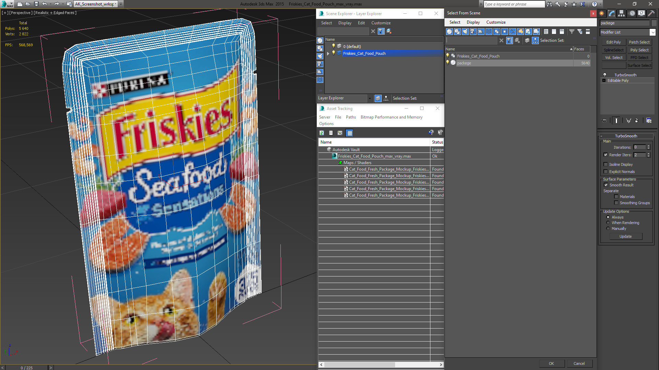The height and width of the screenshot is (370, 659).
Task: Enable Separate by Materials checkbox
Action: [x=616, y=197]
